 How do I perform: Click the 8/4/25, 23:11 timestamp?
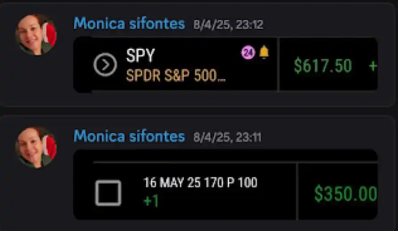point(227,137)
